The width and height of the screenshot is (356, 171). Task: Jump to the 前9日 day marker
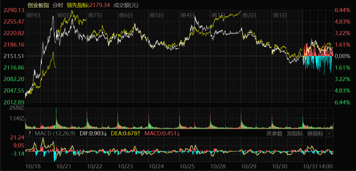(33, 15)
